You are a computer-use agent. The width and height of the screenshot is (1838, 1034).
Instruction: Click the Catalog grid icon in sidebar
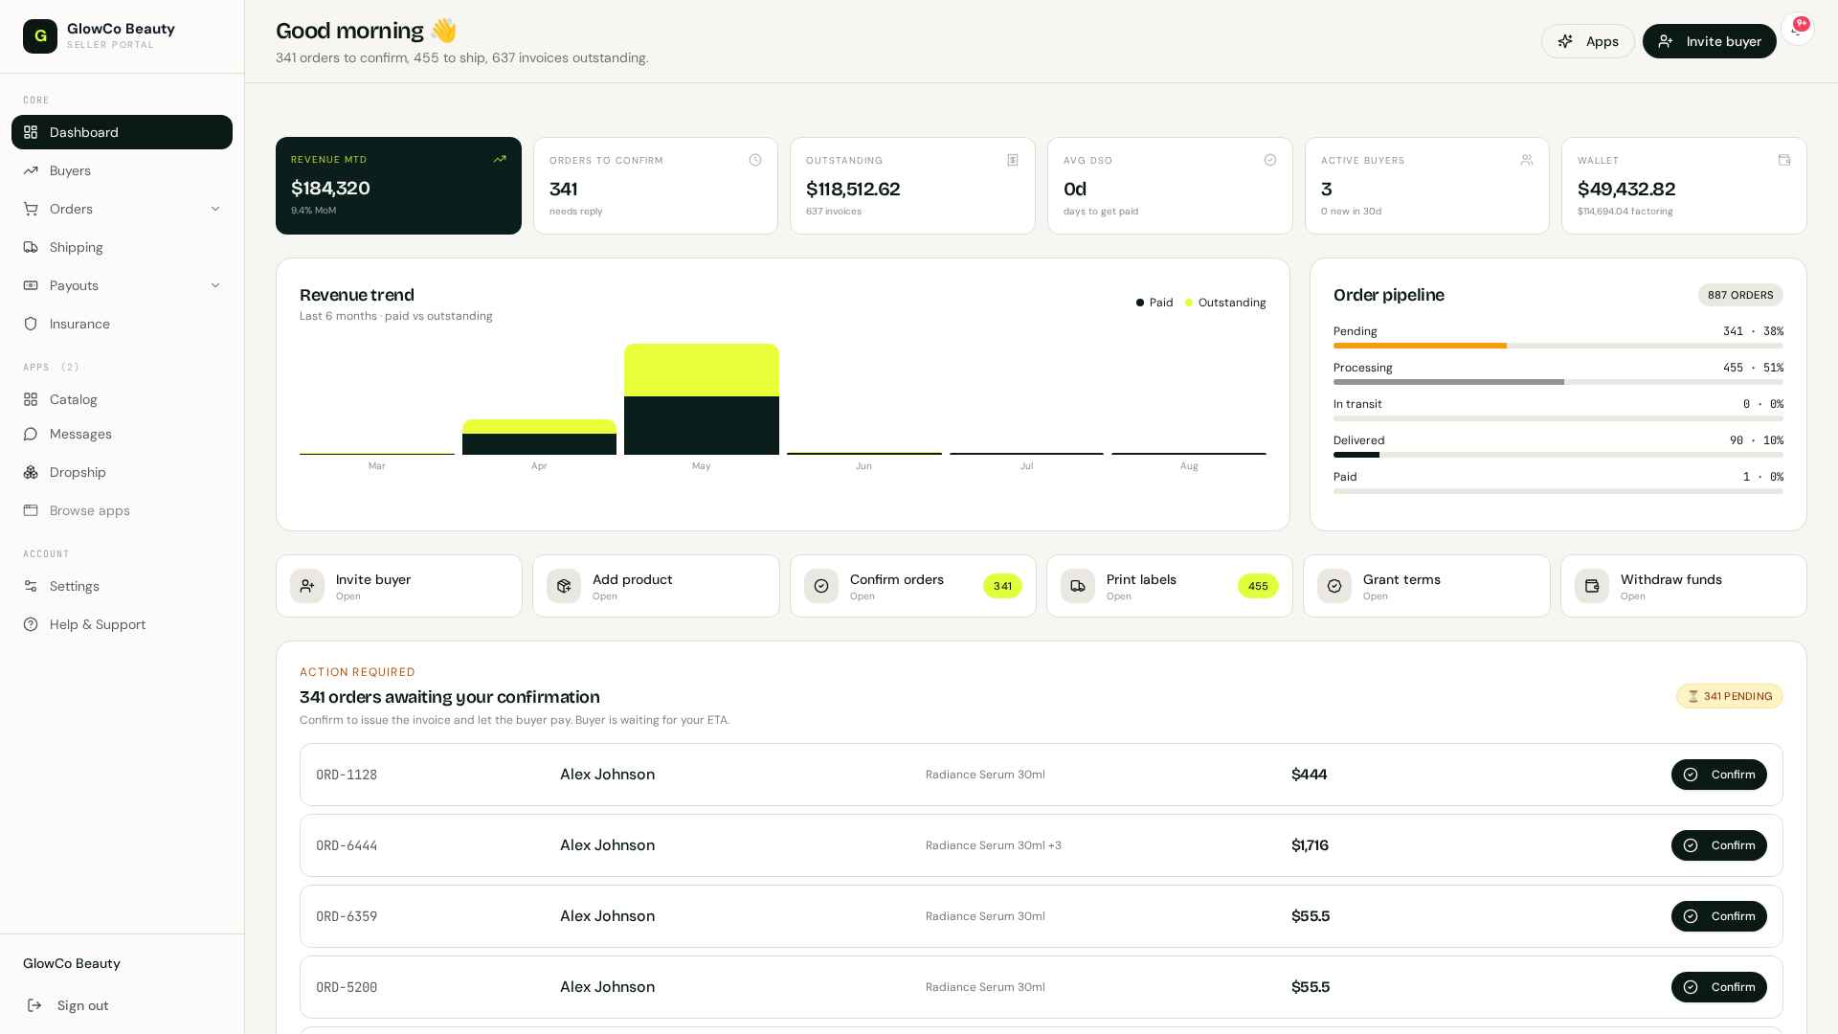pos(31,399)
